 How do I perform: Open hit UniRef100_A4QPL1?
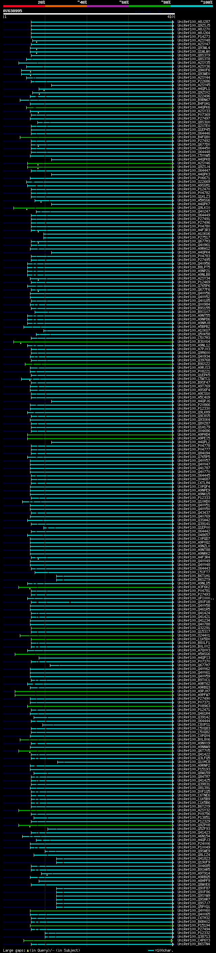[194, 89]
